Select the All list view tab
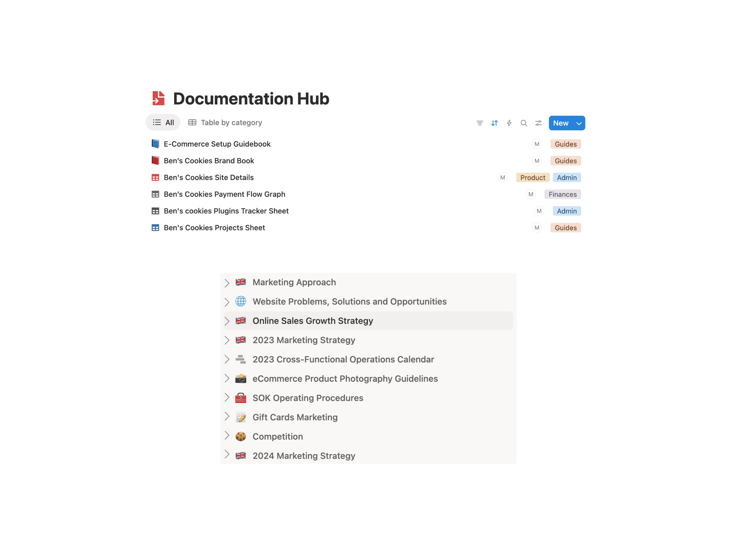 pyautogui.click(x=163, y=122)
